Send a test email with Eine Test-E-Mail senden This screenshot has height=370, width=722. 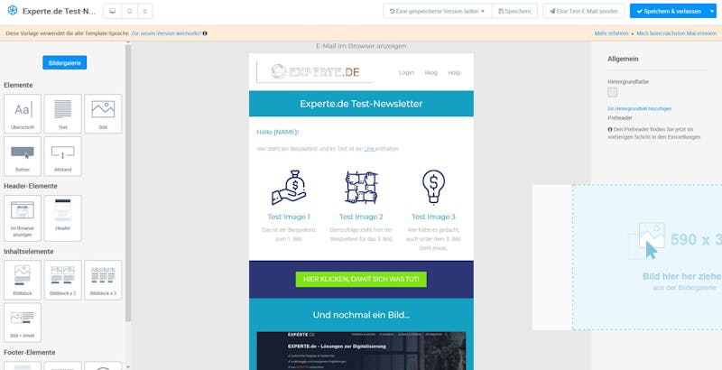tap(583, 11)
